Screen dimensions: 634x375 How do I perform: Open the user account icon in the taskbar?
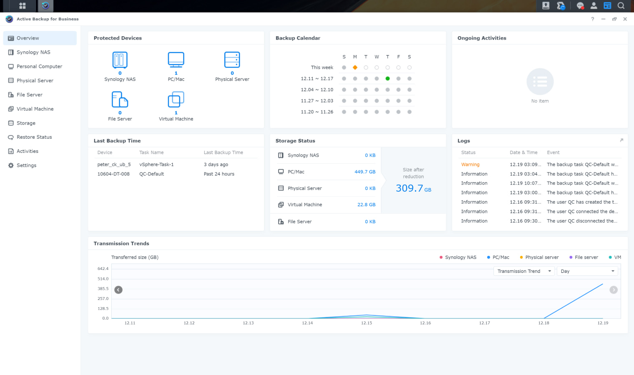click(594, 5)
